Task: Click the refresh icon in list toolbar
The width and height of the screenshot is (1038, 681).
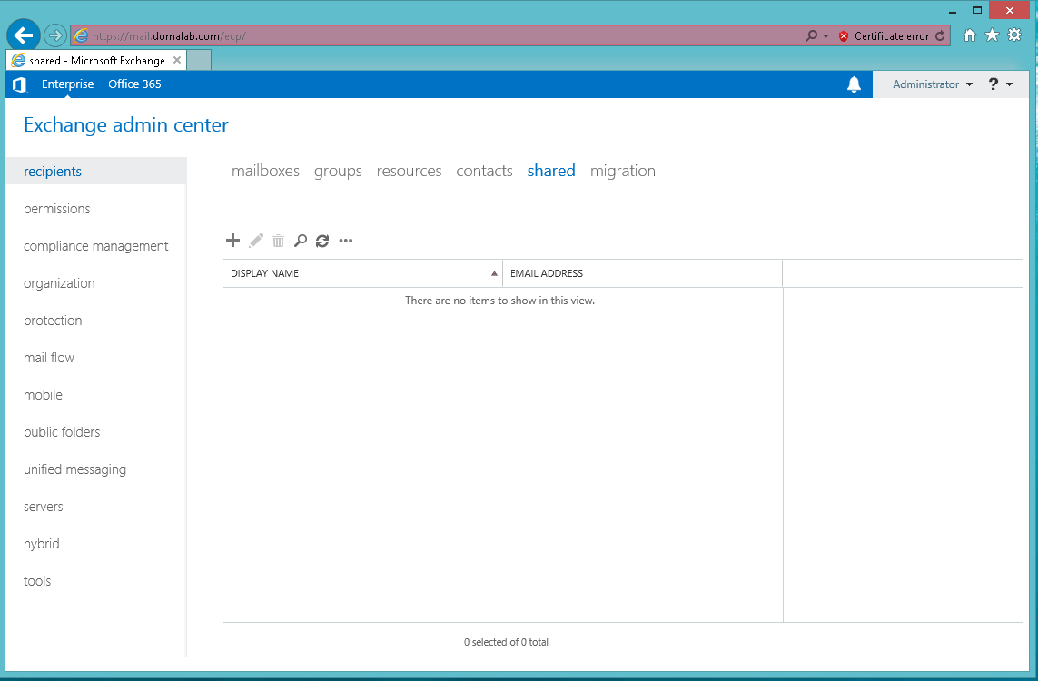Action: [322, 241]
